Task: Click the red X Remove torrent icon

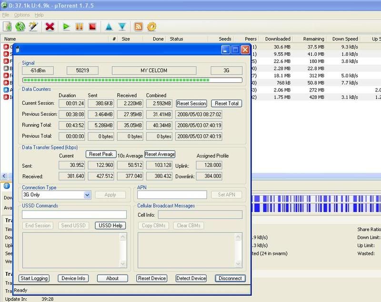Action: (49, 27)
